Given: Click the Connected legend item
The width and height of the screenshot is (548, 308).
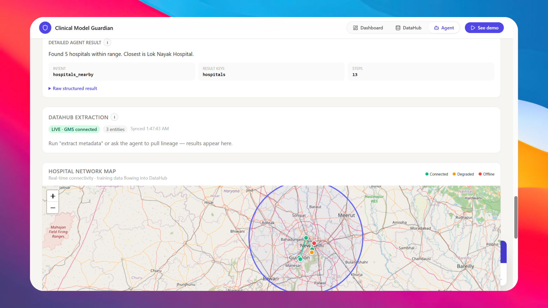Looking at the screenshot, I should (x=437, y=174).
